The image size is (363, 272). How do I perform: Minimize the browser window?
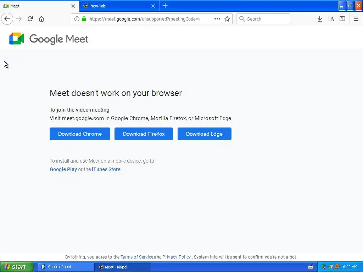[x=342, y=6]
